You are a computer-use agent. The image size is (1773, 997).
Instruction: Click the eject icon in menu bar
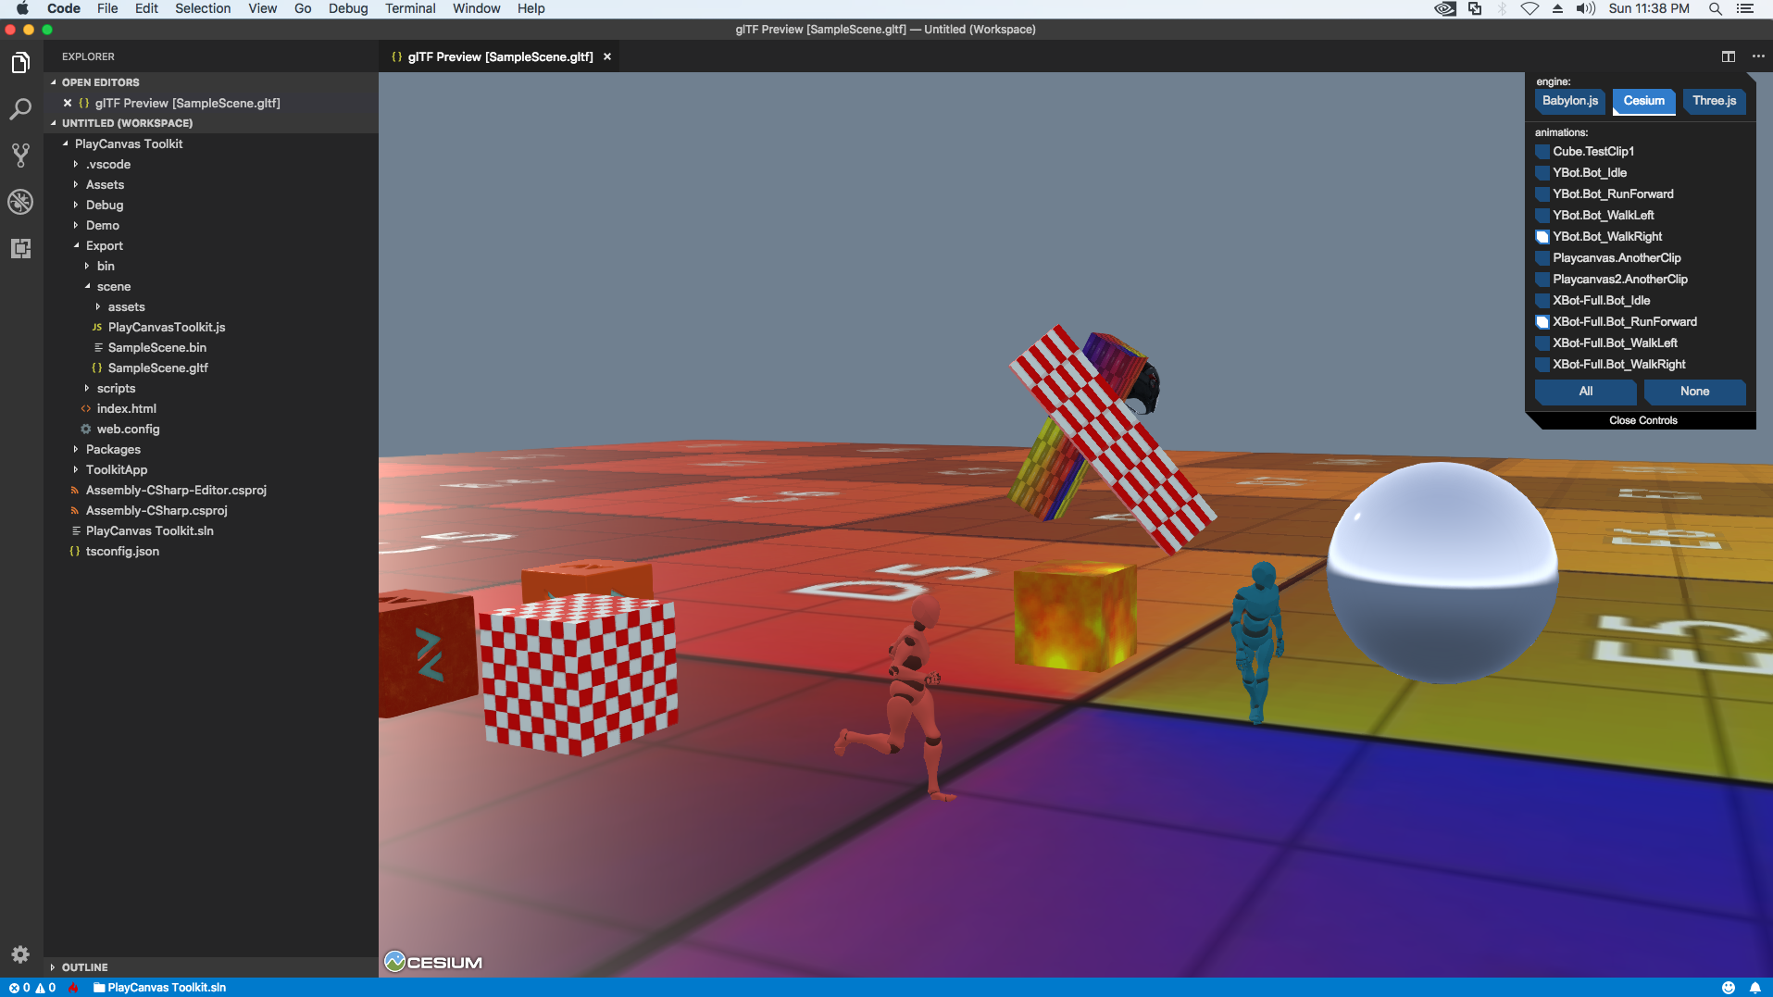click(1557, 8)
